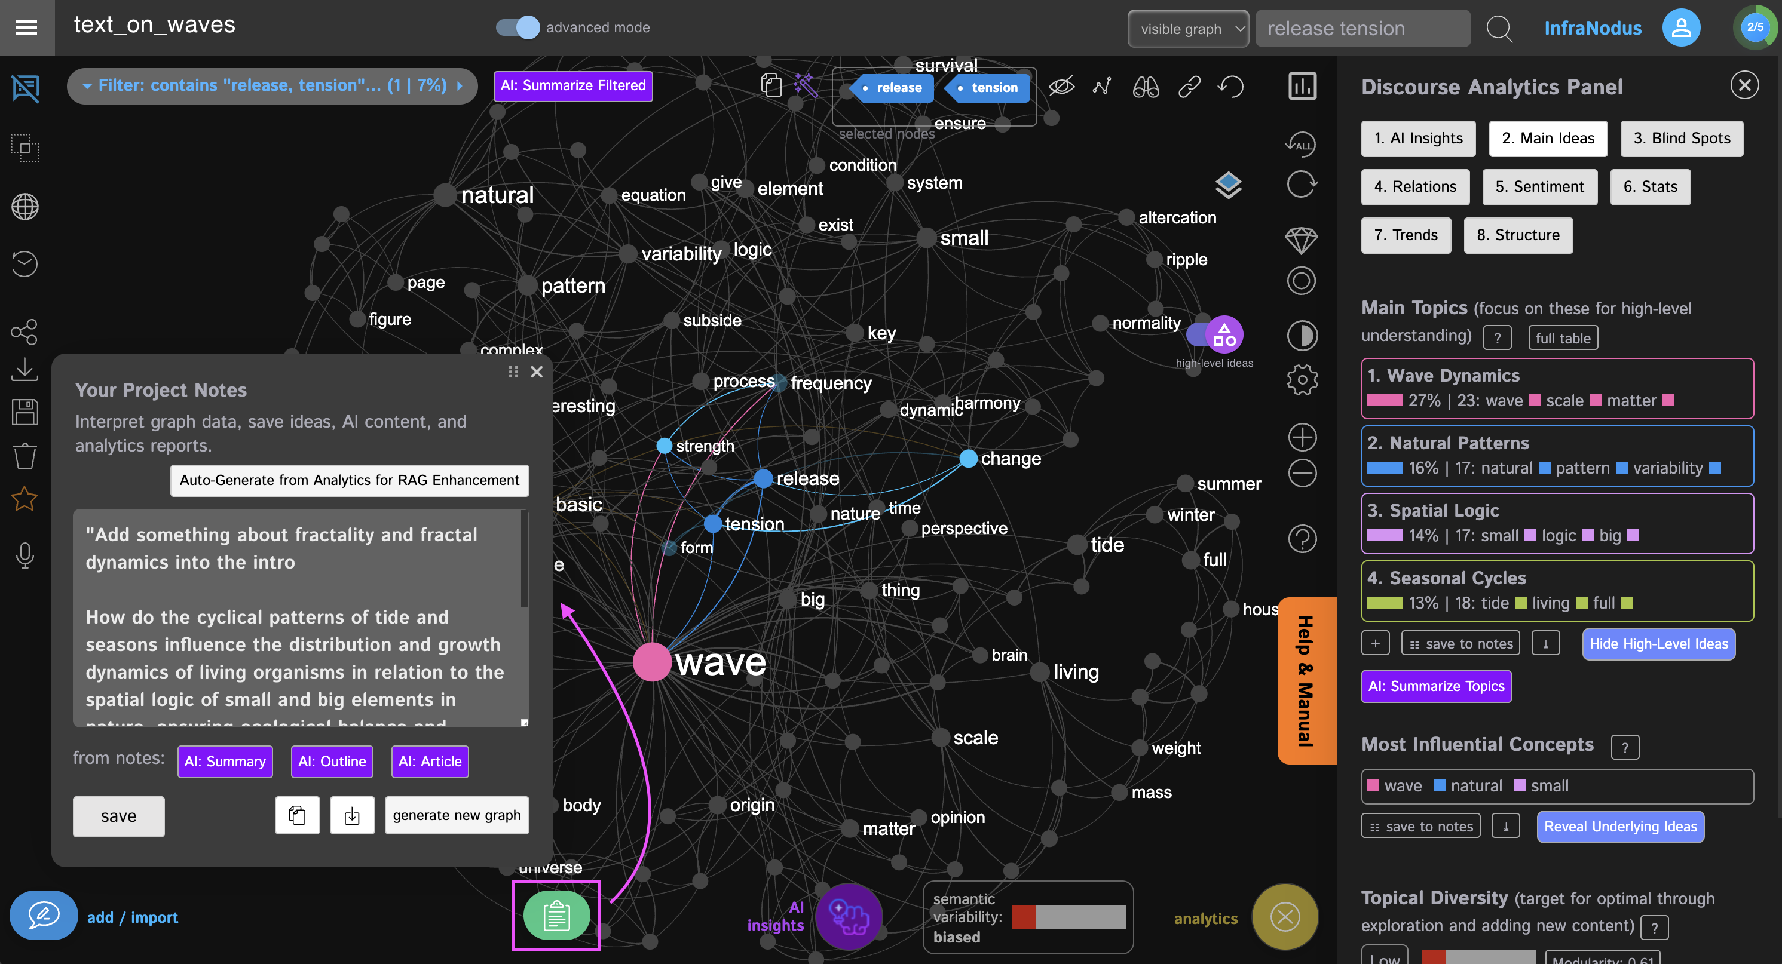The image size is (1782, 964).
Task: Click the download export icon in sidebar
Action: [x=25, y=369]
